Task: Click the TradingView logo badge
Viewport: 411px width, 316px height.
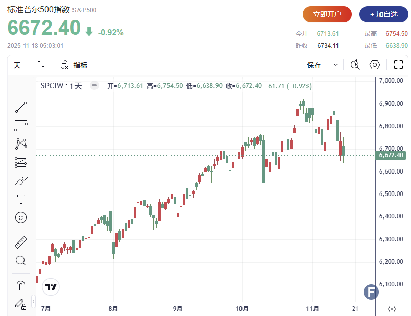Action: 51,287
